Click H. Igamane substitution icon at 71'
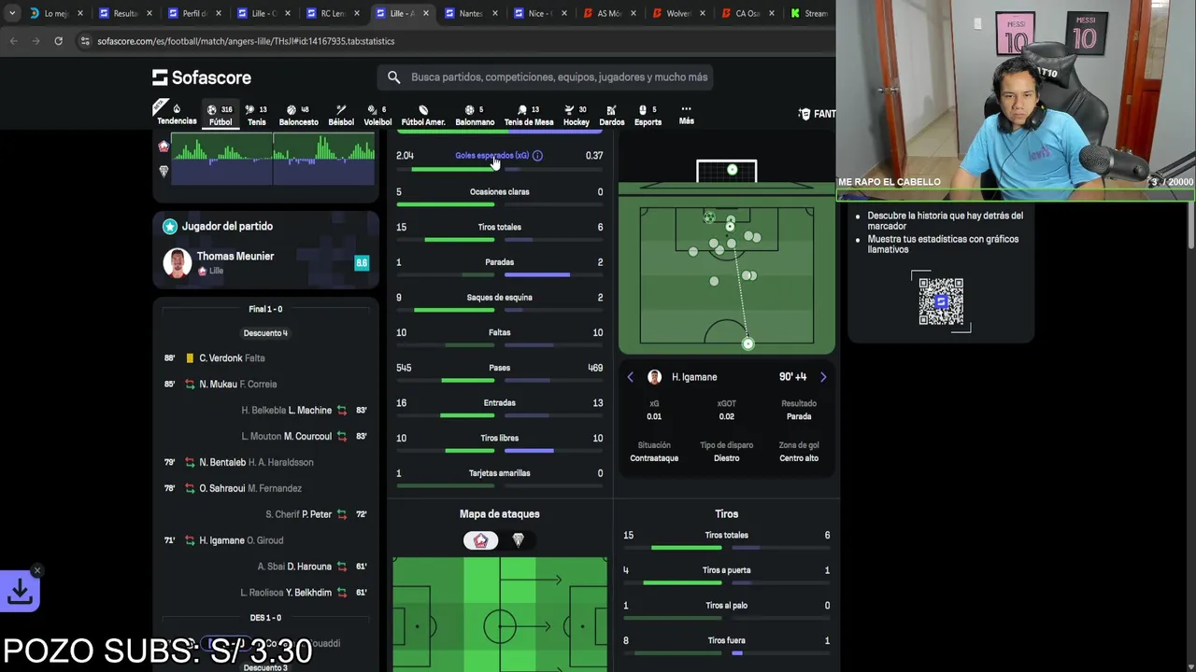The image size is (1196, 672). click(190, 540)
